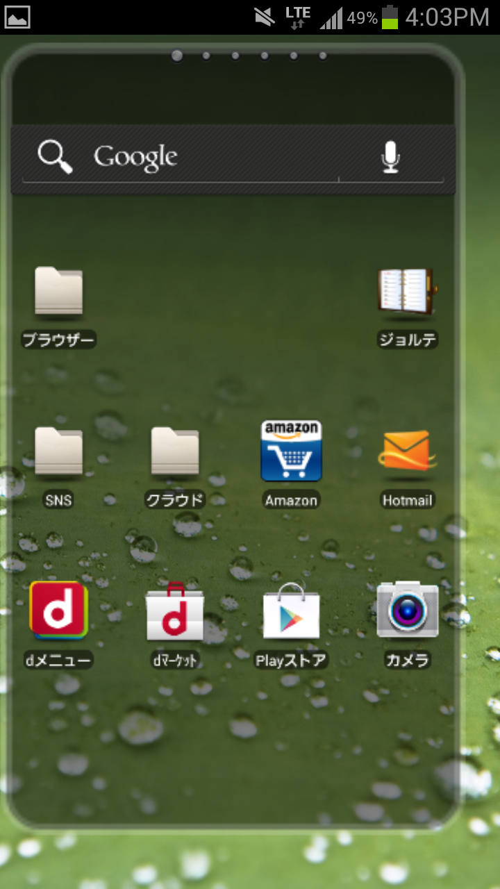Tap the battery status icon
Screen dimensions: 500x889
pos(391,17)
